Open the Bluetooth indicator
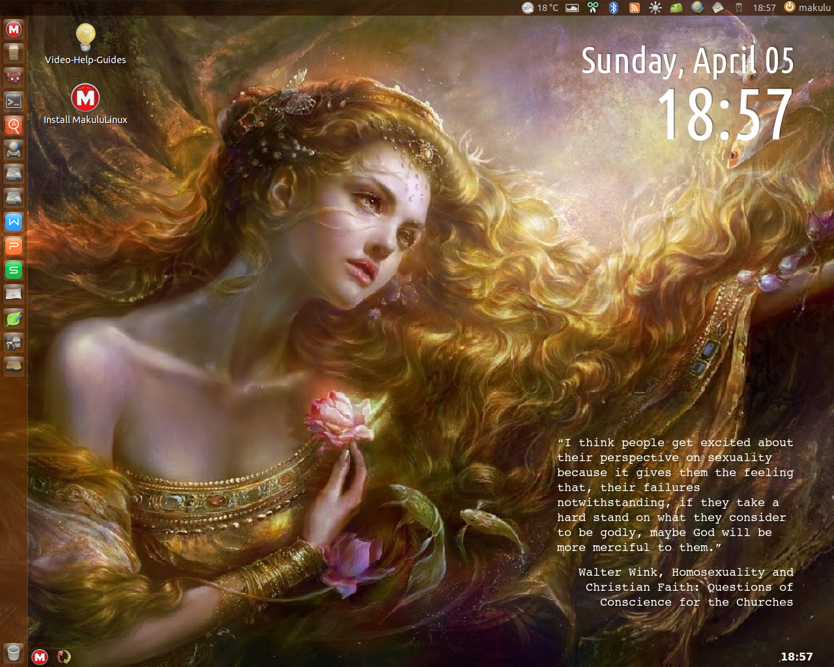834x667 pixels. 613,8
